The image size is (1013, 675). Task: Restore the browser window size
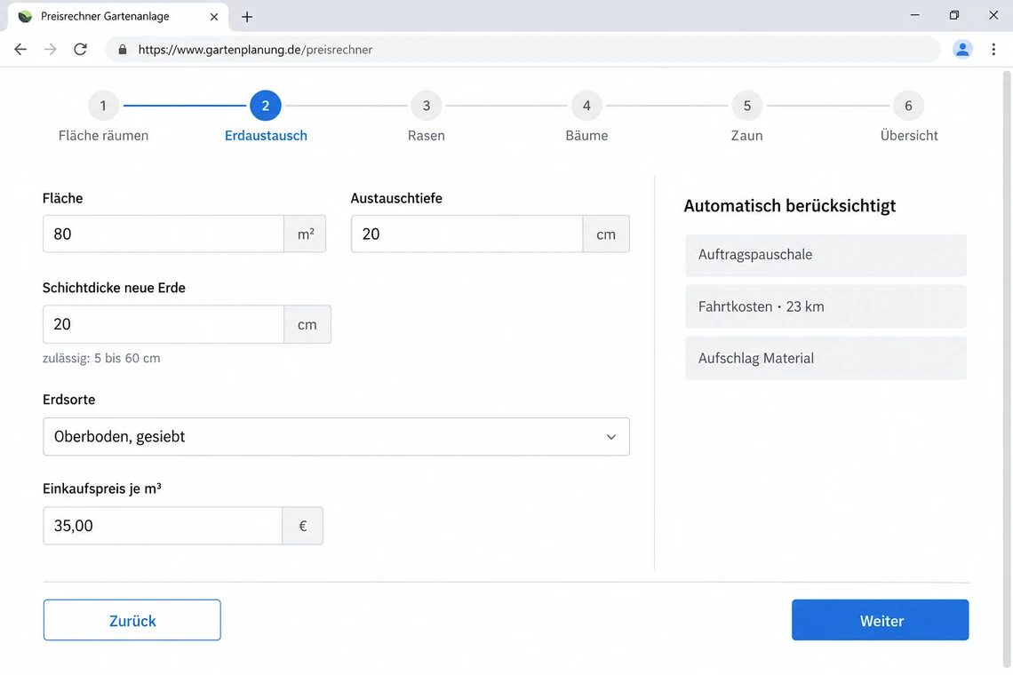954,15
